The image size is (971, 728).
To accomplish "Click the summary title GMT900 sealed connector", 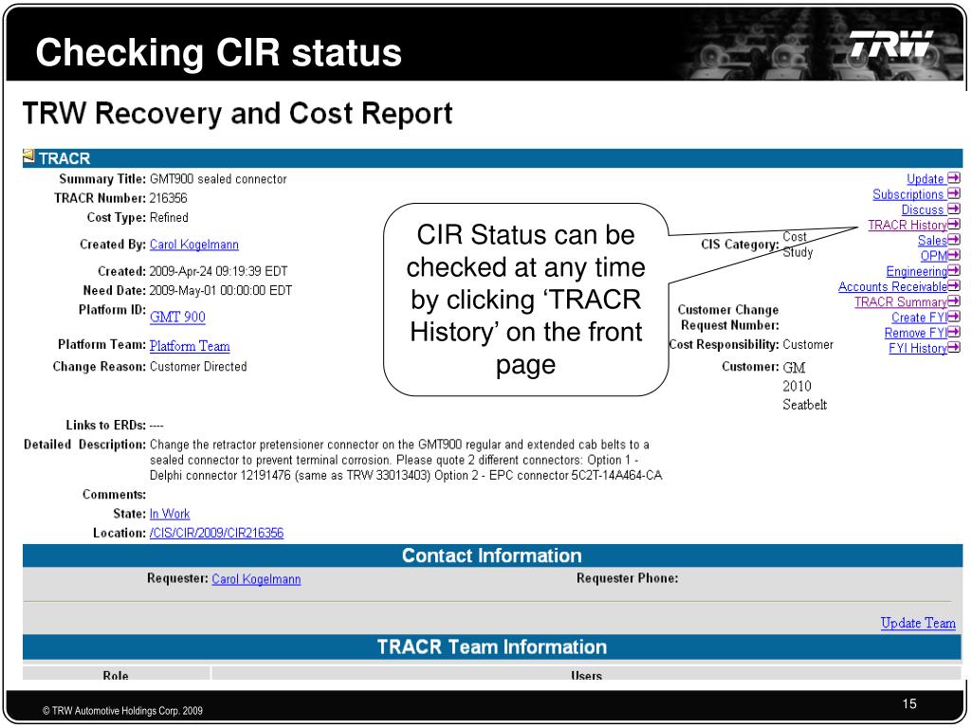I will click(x=218, y=179).
